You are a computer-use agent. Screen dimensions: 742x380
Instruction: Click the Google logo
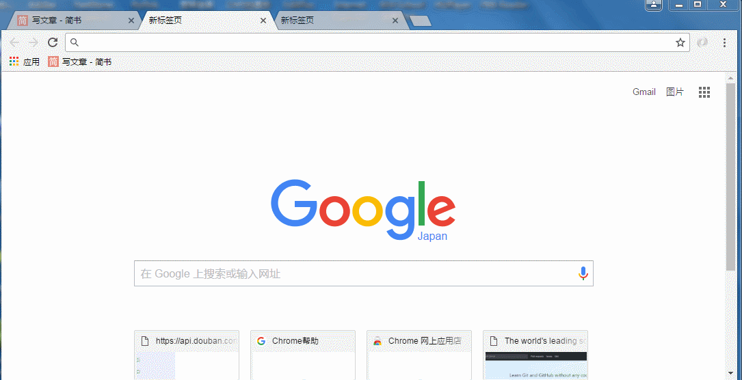pos(363,209)
